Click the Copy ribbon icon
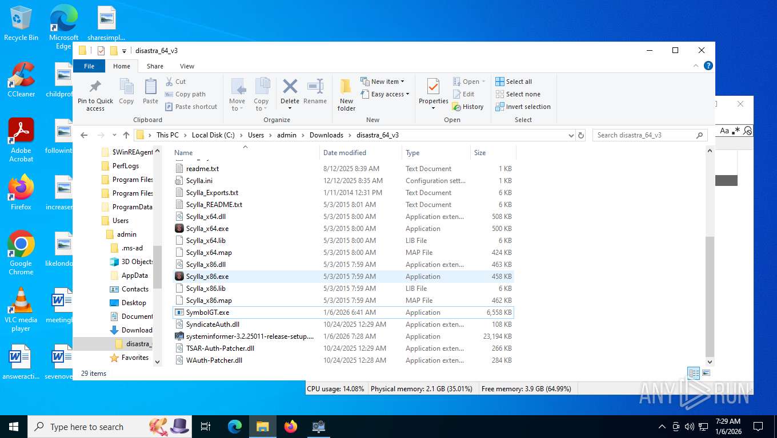Viewport: 777px width, 438px height. pyautogui.click(x=126, y=91)
